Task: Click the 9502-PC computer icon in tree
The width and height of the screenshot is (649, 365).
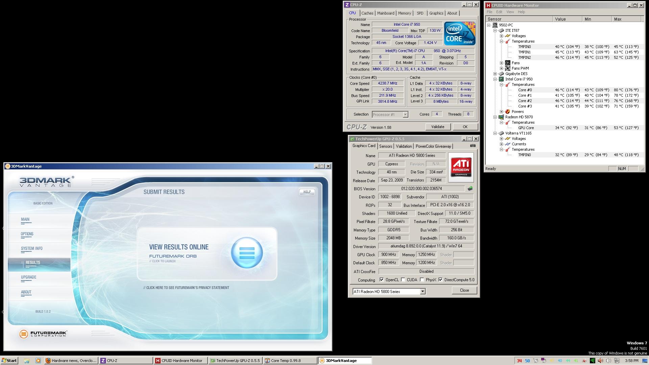Action: pyautogui.click(x=495, y=25)
